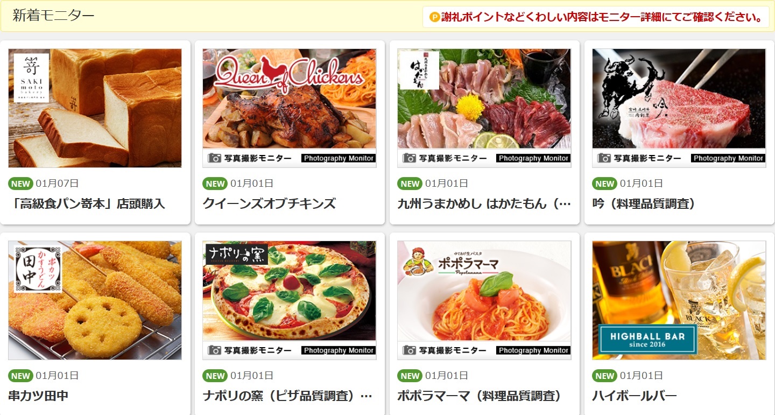Click the NEW badge on the SAKImoto bread card

tap(20, 184)
